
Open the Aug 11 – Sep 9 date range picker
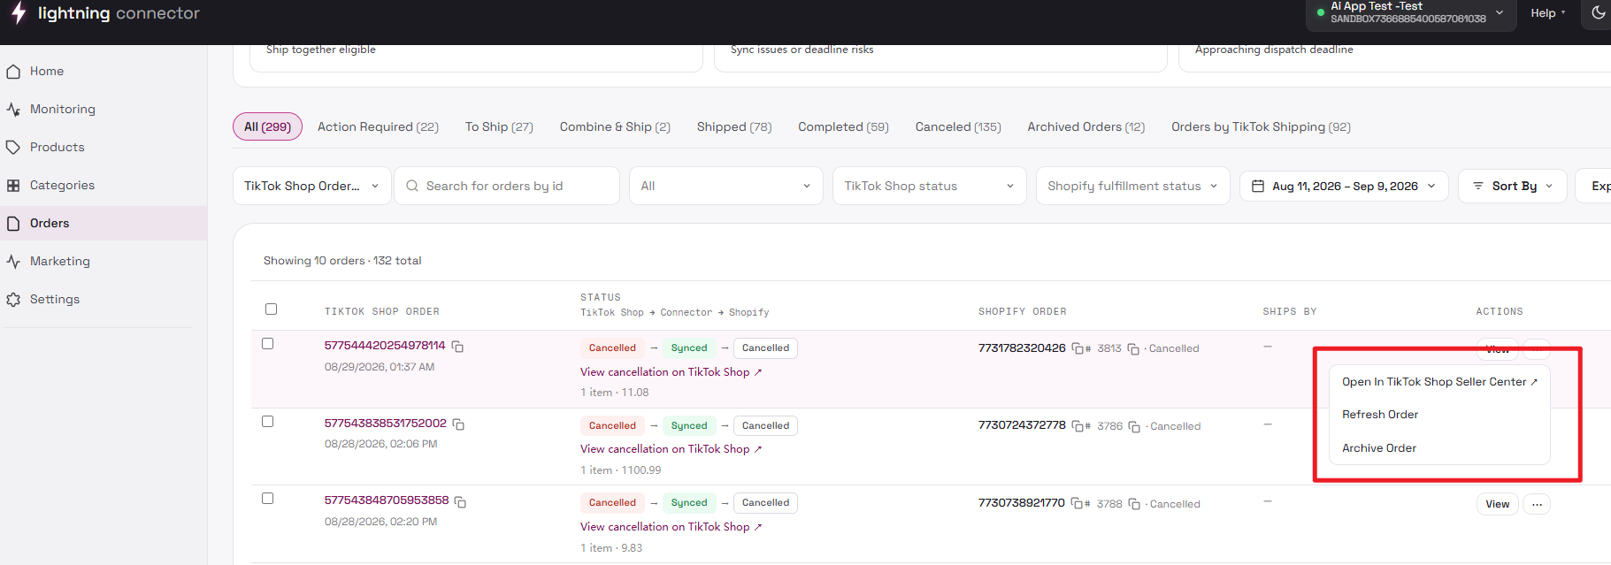[x=1344, y=186]
